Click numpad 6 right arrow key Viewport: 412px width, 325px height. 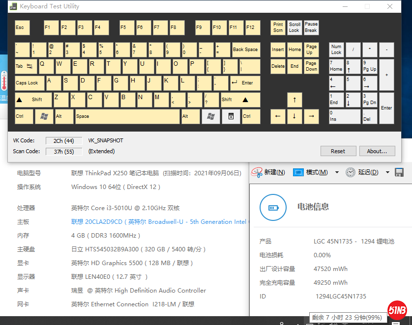pos(370,83)
